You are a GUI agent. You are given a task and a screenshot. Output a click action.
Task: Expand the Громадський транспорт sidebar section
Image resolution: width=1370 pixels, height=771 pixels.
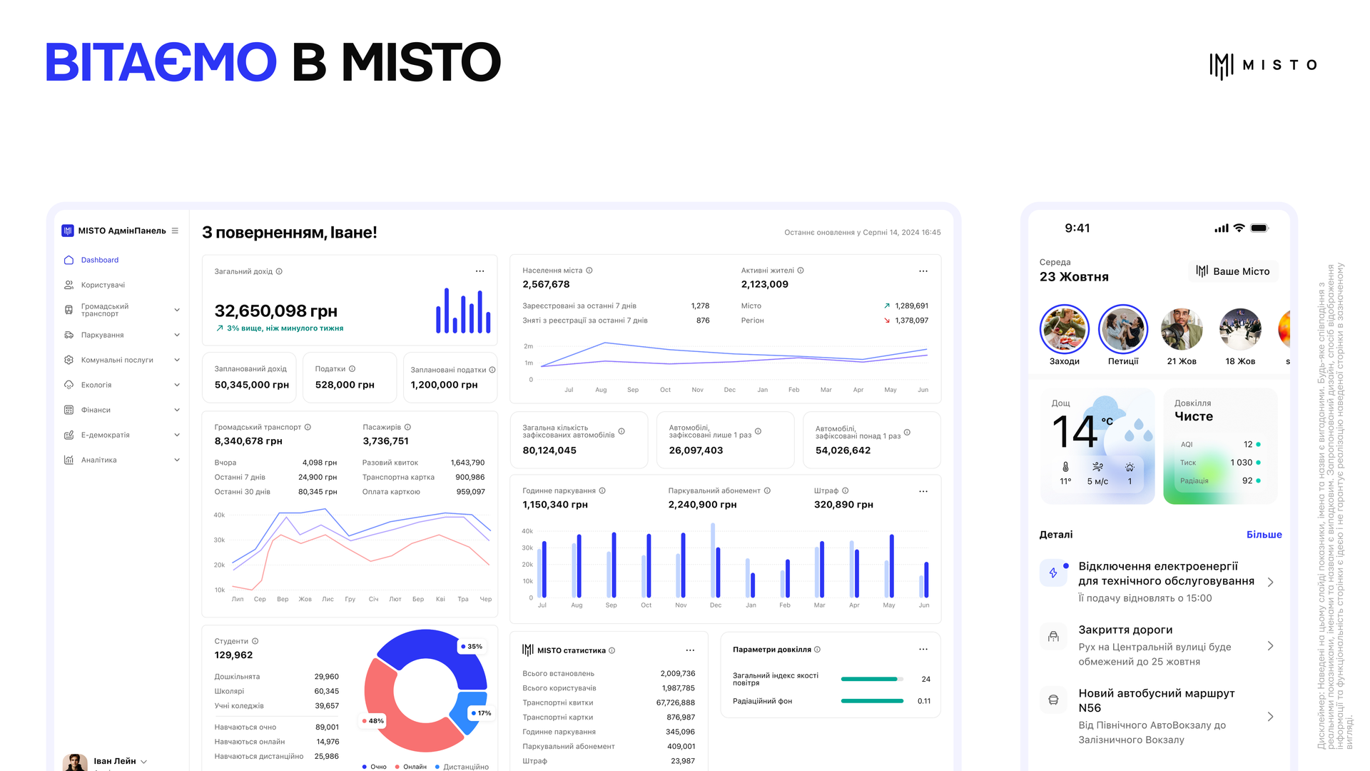click(177, 310)
